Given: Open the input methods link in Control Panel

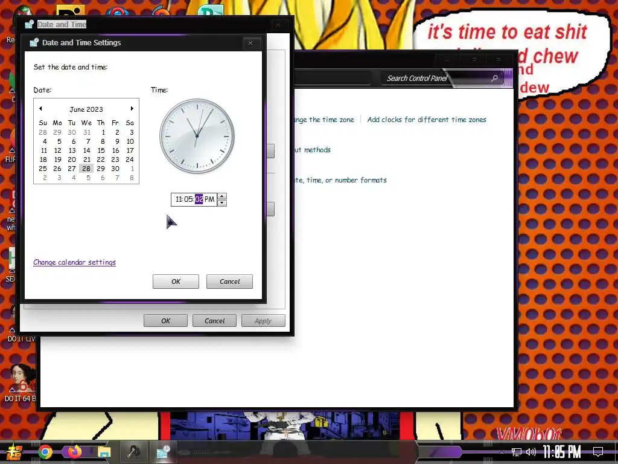Looking at the screenshot, I should click(313, 150).
